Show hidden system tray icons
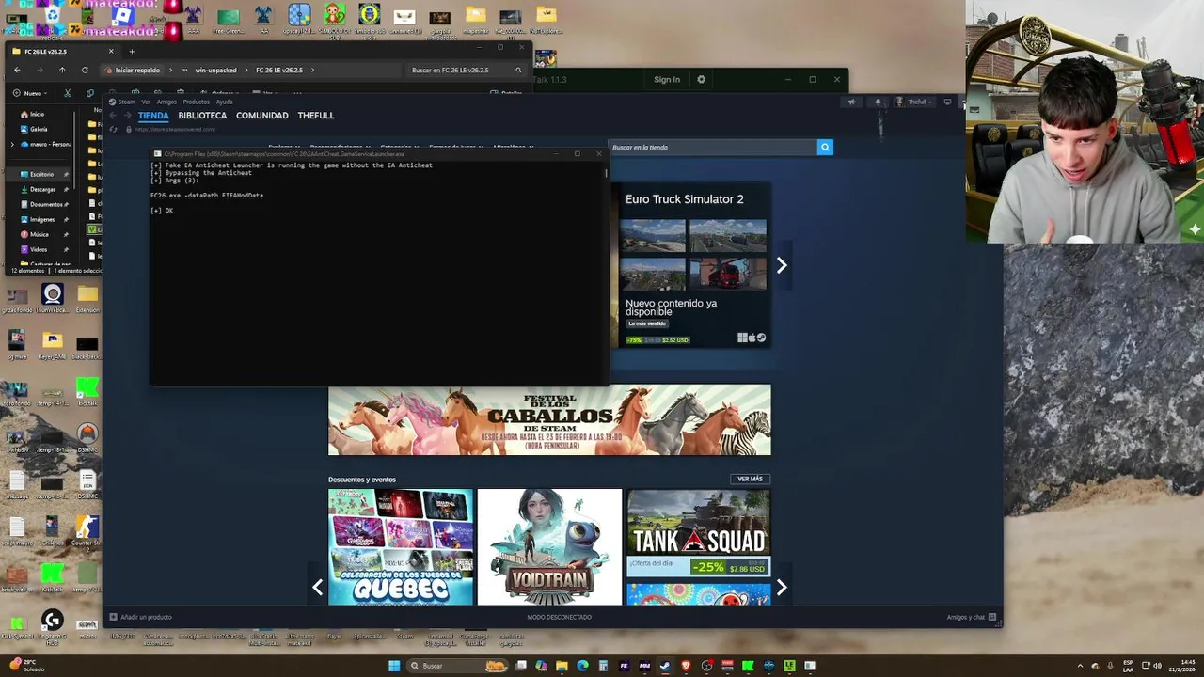The width and height of the screenshot is (1204, 677). tap(1080, 666)
